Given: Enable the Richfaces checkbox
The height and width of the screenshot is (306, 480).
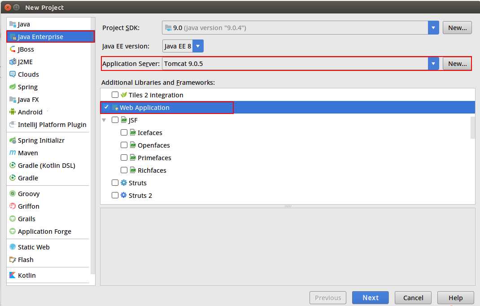Looking at the screenshot, I should click(124, 170).
